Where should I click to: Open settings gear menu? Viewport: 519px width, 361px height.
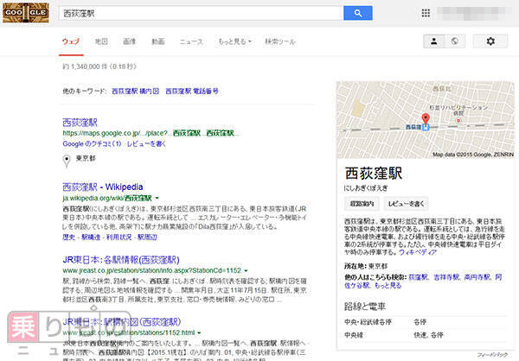pyautogui.click(x=490, y=41)
